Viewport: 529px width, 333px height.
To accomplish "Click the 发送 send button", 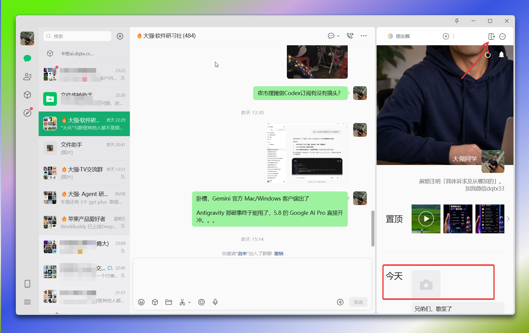I will pos(358,302).
